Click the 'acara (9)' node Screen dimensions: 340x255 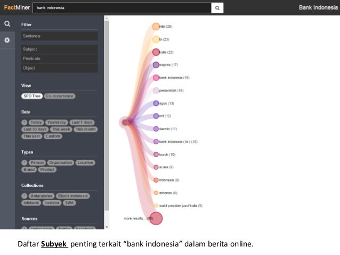[156, 167]
